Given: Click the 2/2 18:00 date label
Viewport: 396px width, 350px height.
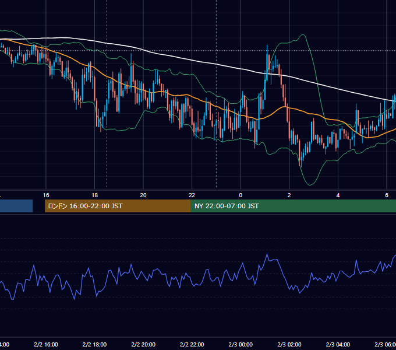Looking at the screenshot, I should click(x=94, y=344).
